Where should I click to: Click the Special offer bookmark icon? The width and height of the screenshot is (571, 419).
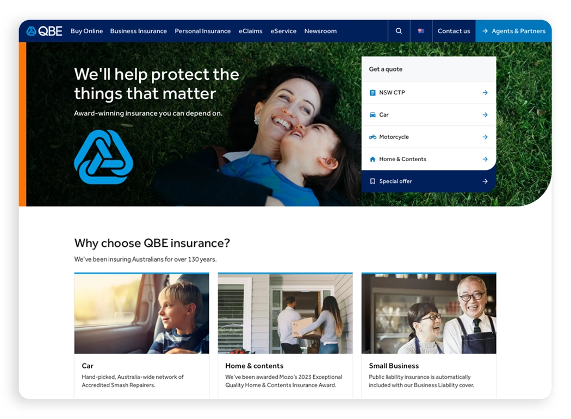[x=373, y=181]
